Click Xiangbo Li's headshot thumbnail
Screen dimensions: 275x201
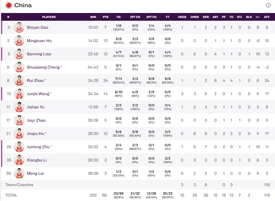[x=19, y=160]
